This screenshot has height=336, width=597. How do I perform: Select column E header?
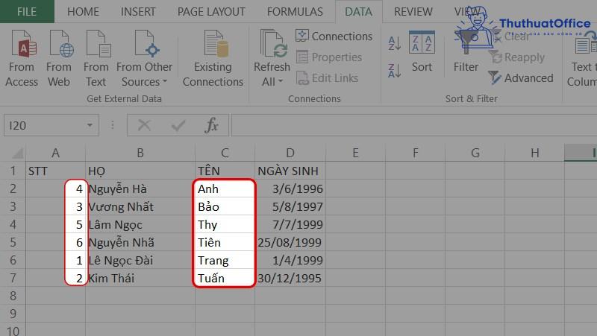356,153
